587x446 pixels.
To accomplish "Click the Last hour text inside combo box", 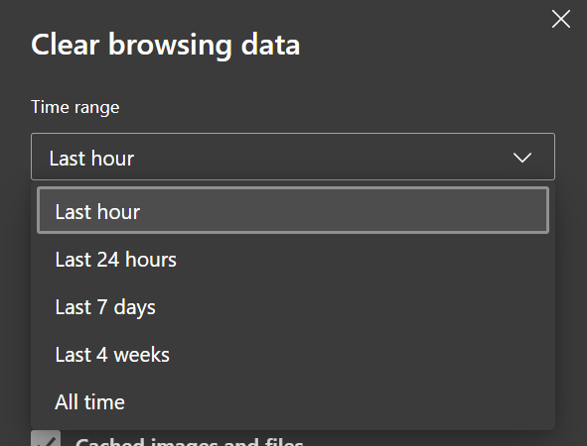I will click(x=91, y=159).
